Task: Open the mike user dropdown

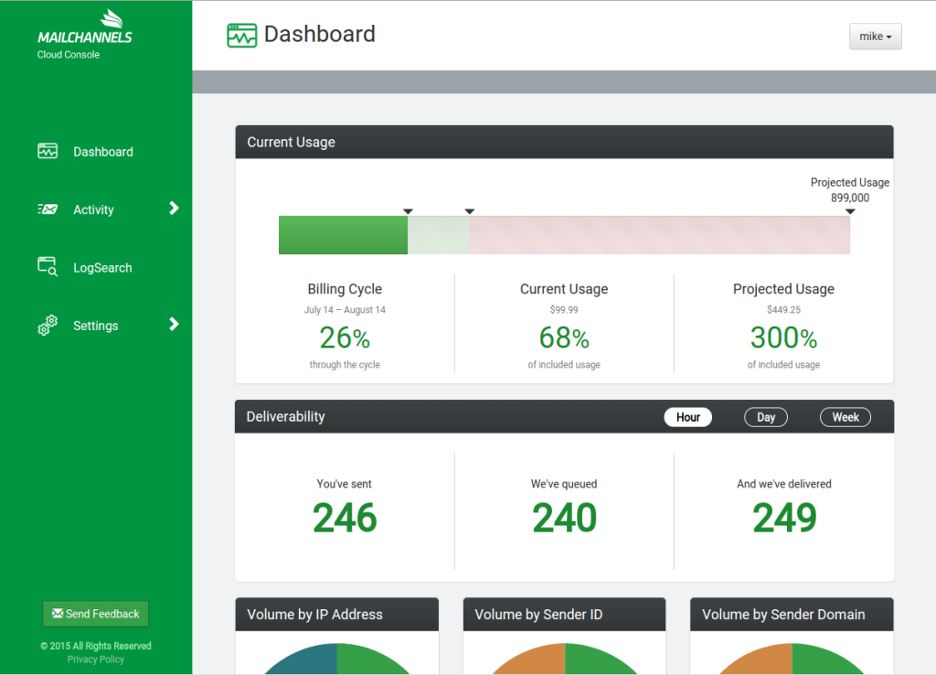Action: pyautogui.click(x=875, y=37)
